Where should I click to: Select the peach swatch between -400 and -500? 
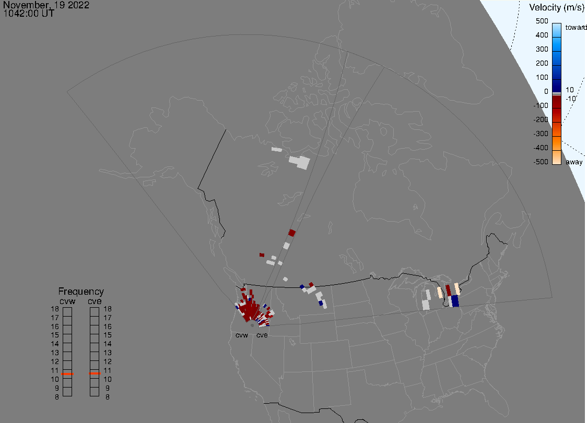click(557, 157)
